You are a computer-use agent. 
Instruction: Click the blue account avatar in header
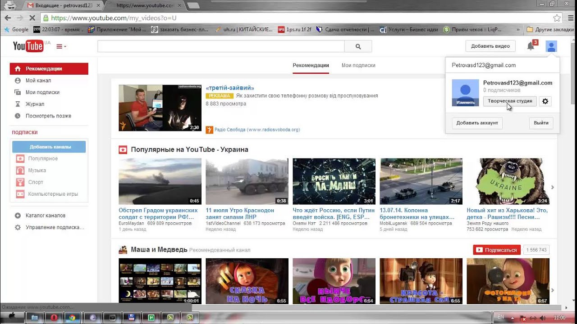pos(551,46)
